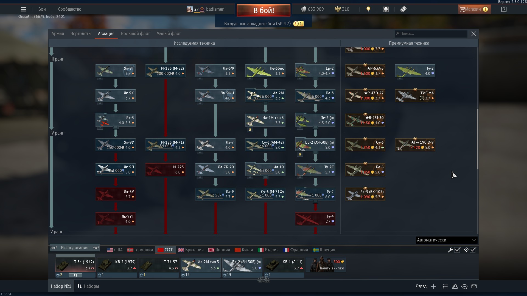
Task: Click the bullets auto-ammo icon
Action: pos(466,250)
